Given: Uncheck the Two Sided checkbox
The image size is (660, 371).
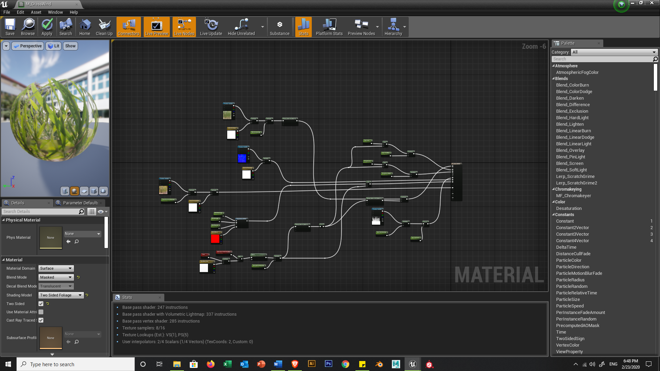Looking at the screenshot, I should click(41, 304).
